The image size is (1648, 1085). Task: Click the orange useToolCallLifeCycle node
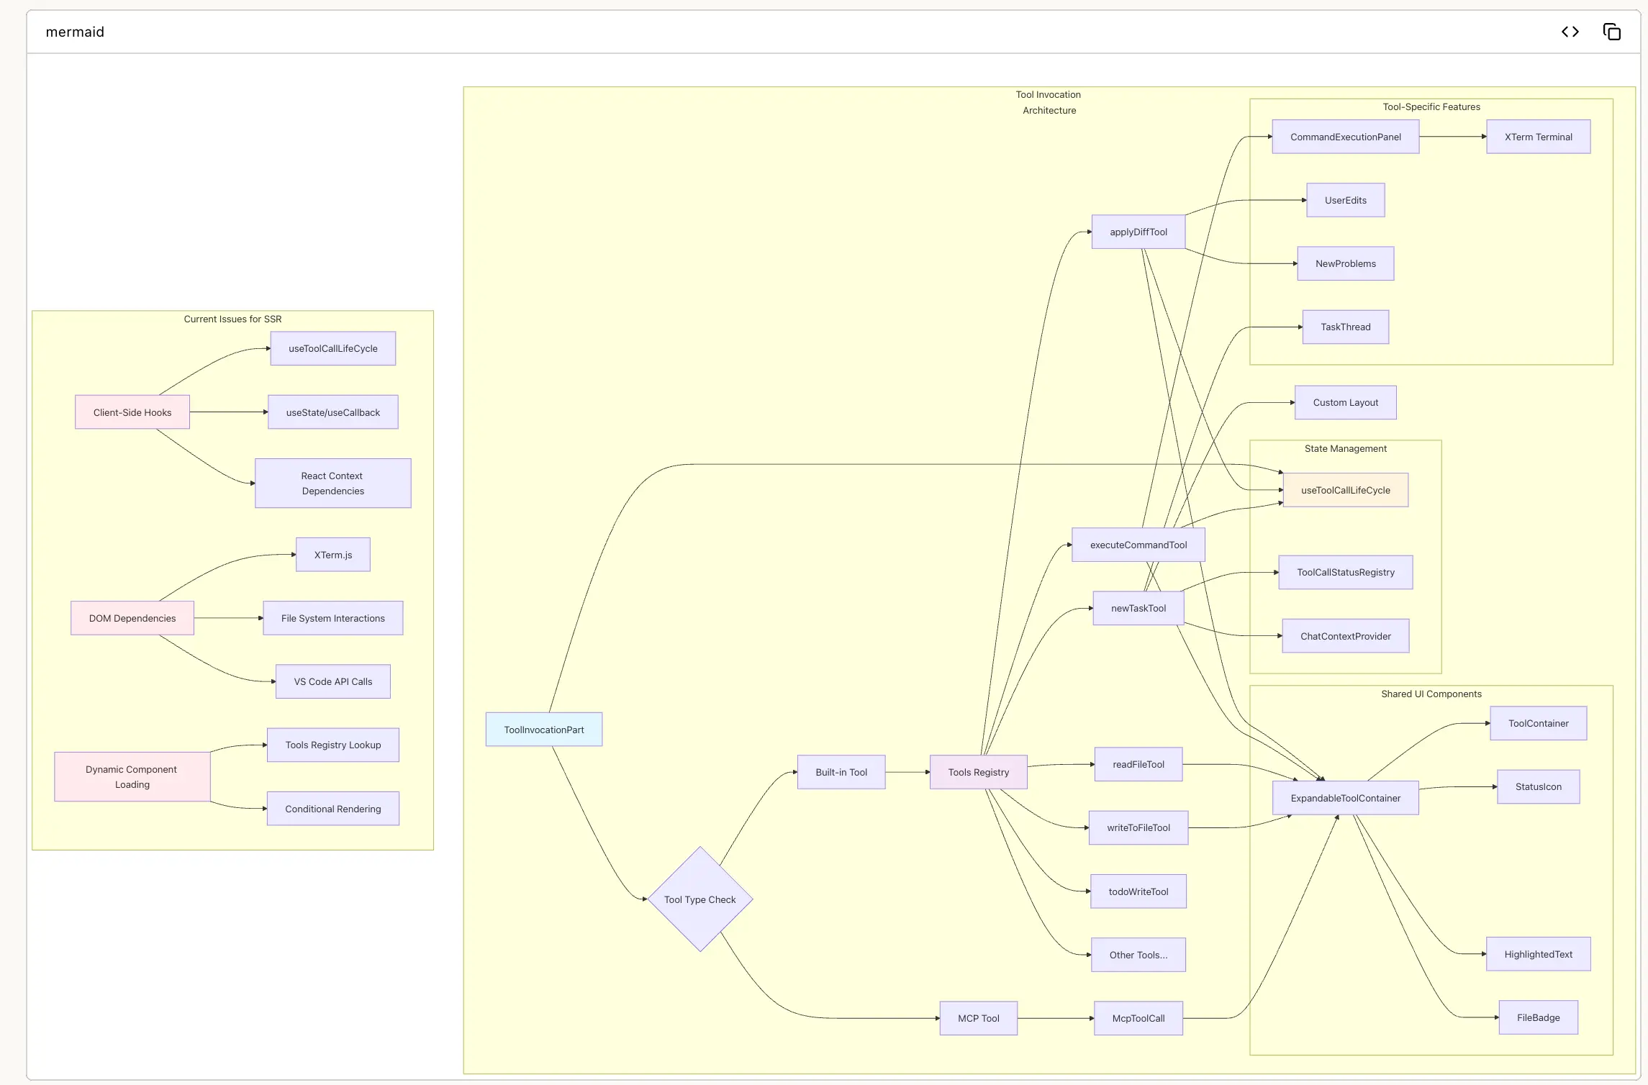coord(1344,490)
